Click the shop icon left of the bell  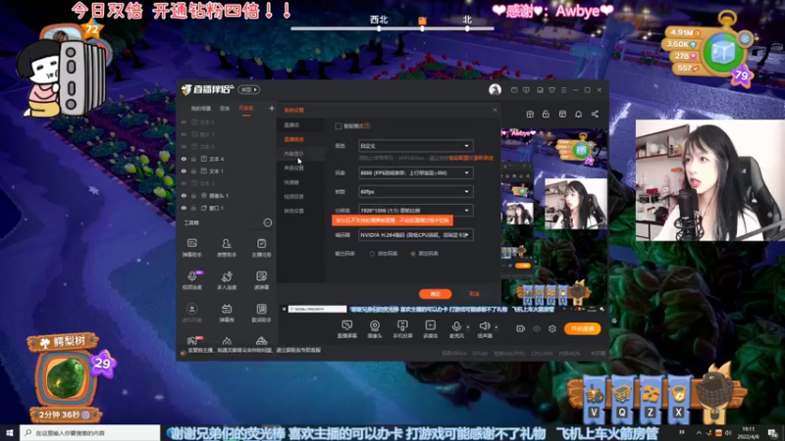pyautogui.click(x=562, y=114)
